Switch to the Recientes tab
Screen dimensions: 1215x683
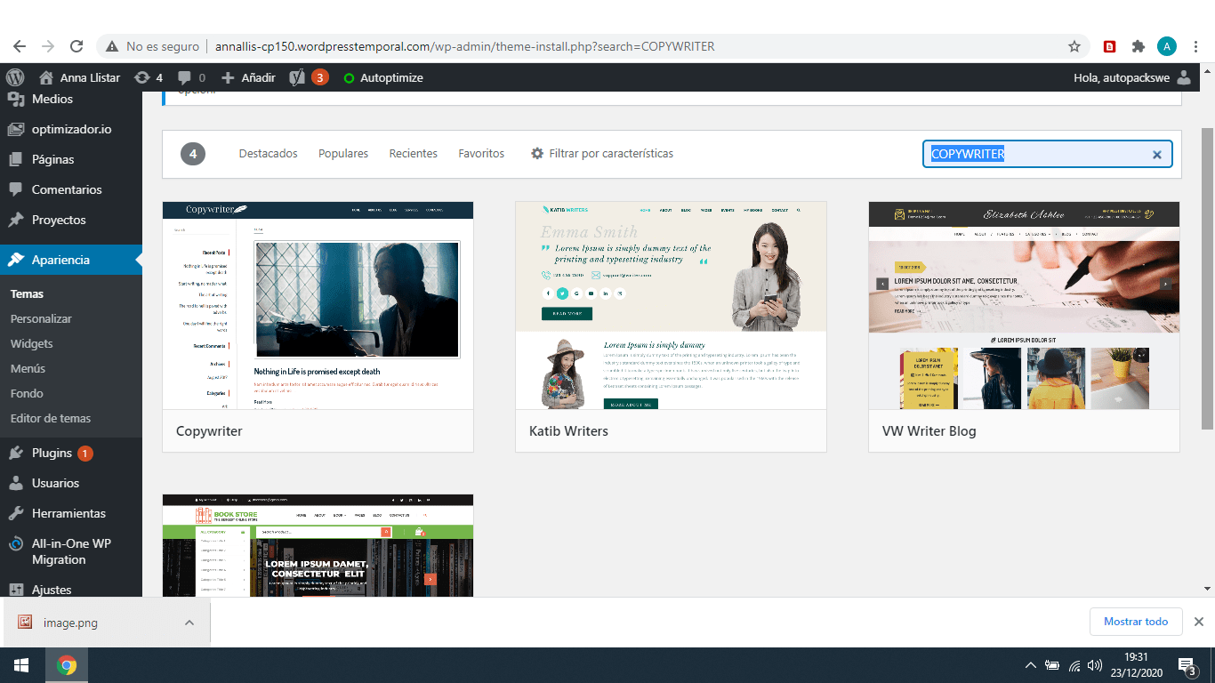(x=414, y=154)
